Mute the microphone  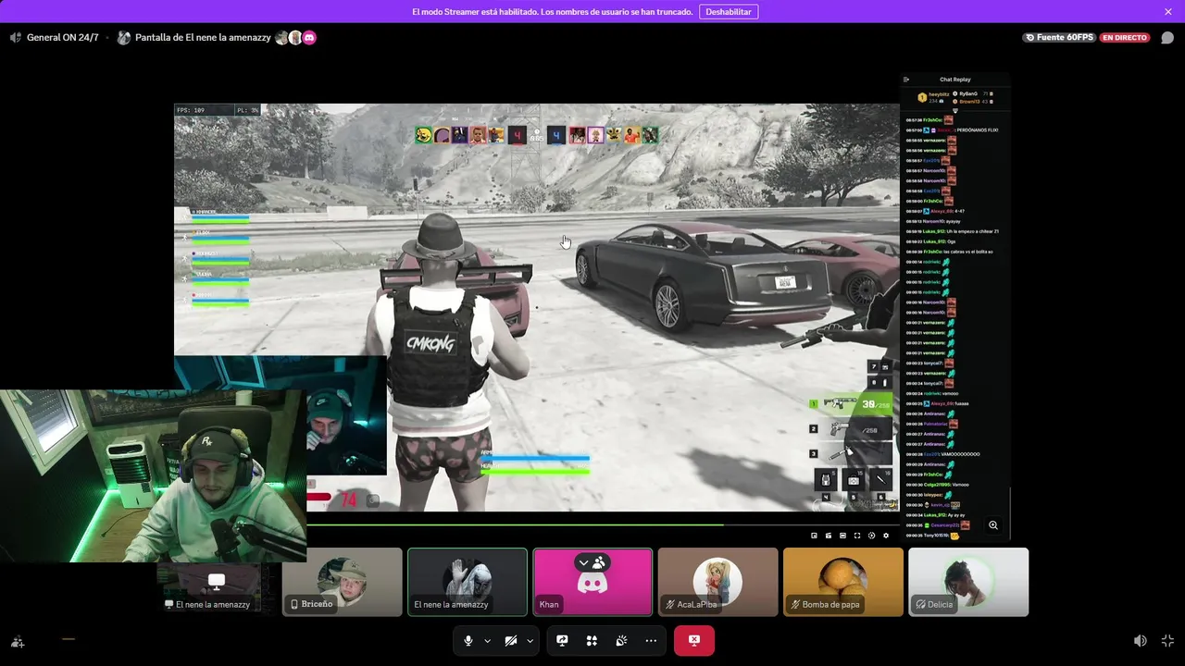468,640
